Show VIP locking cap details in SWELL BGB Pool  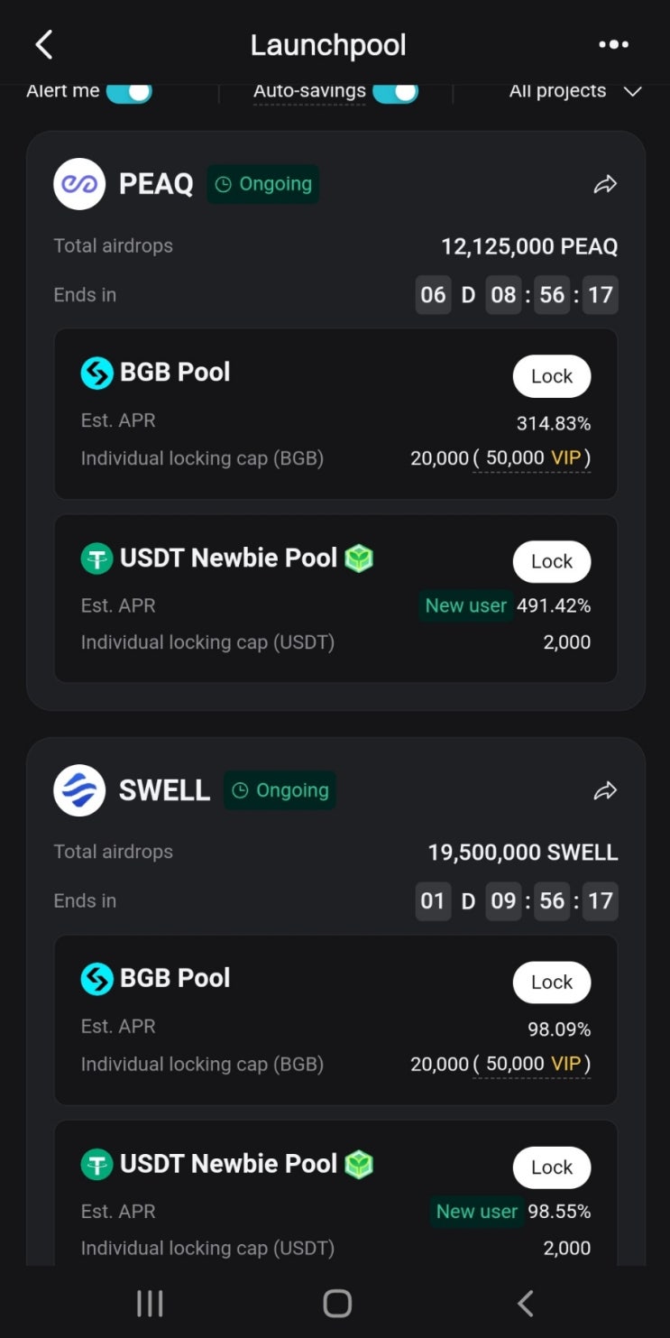532,1065
